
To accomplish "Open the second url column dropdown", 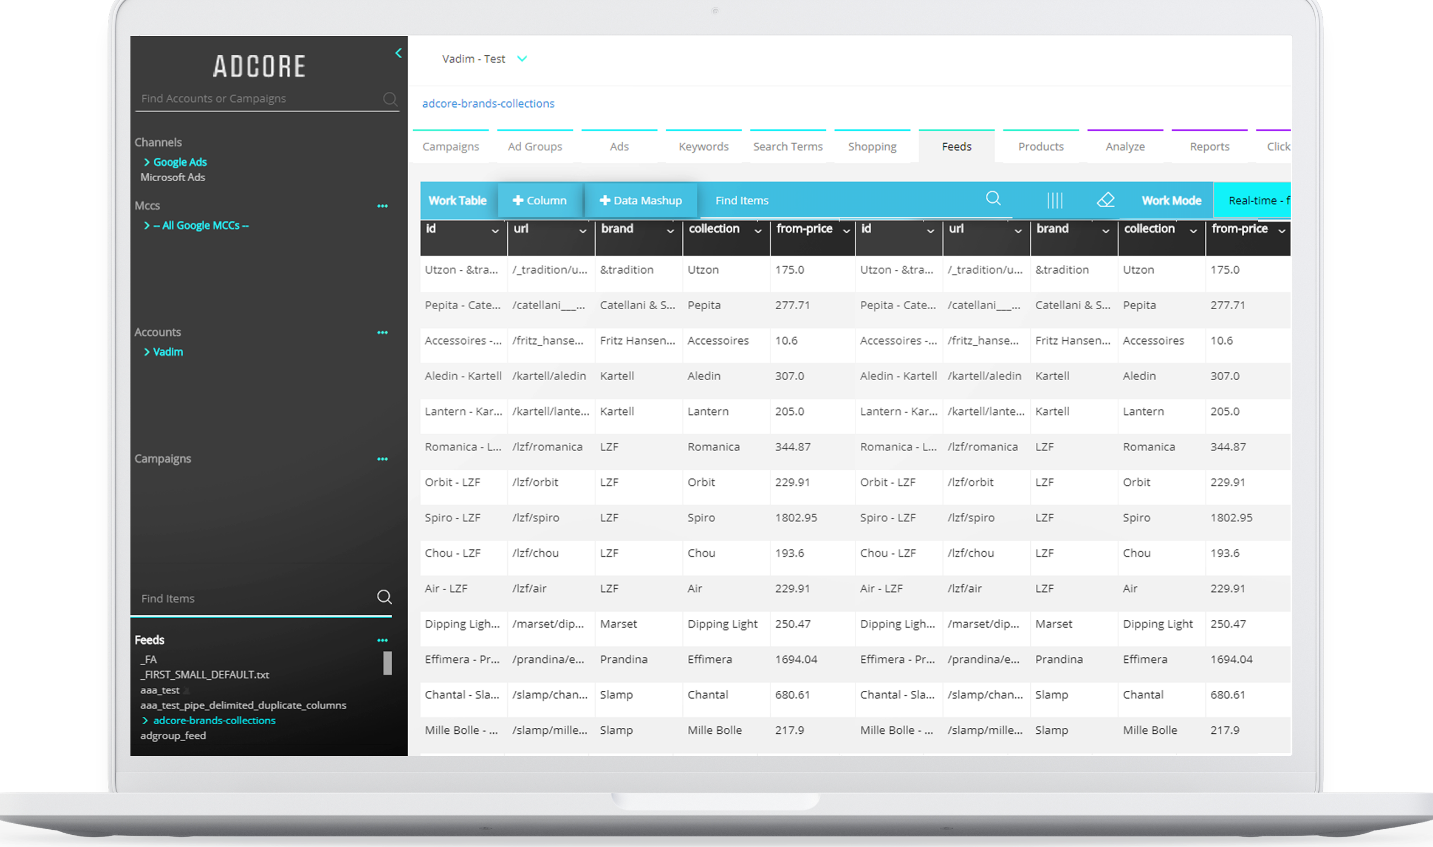I will (x=1018, y=231).
